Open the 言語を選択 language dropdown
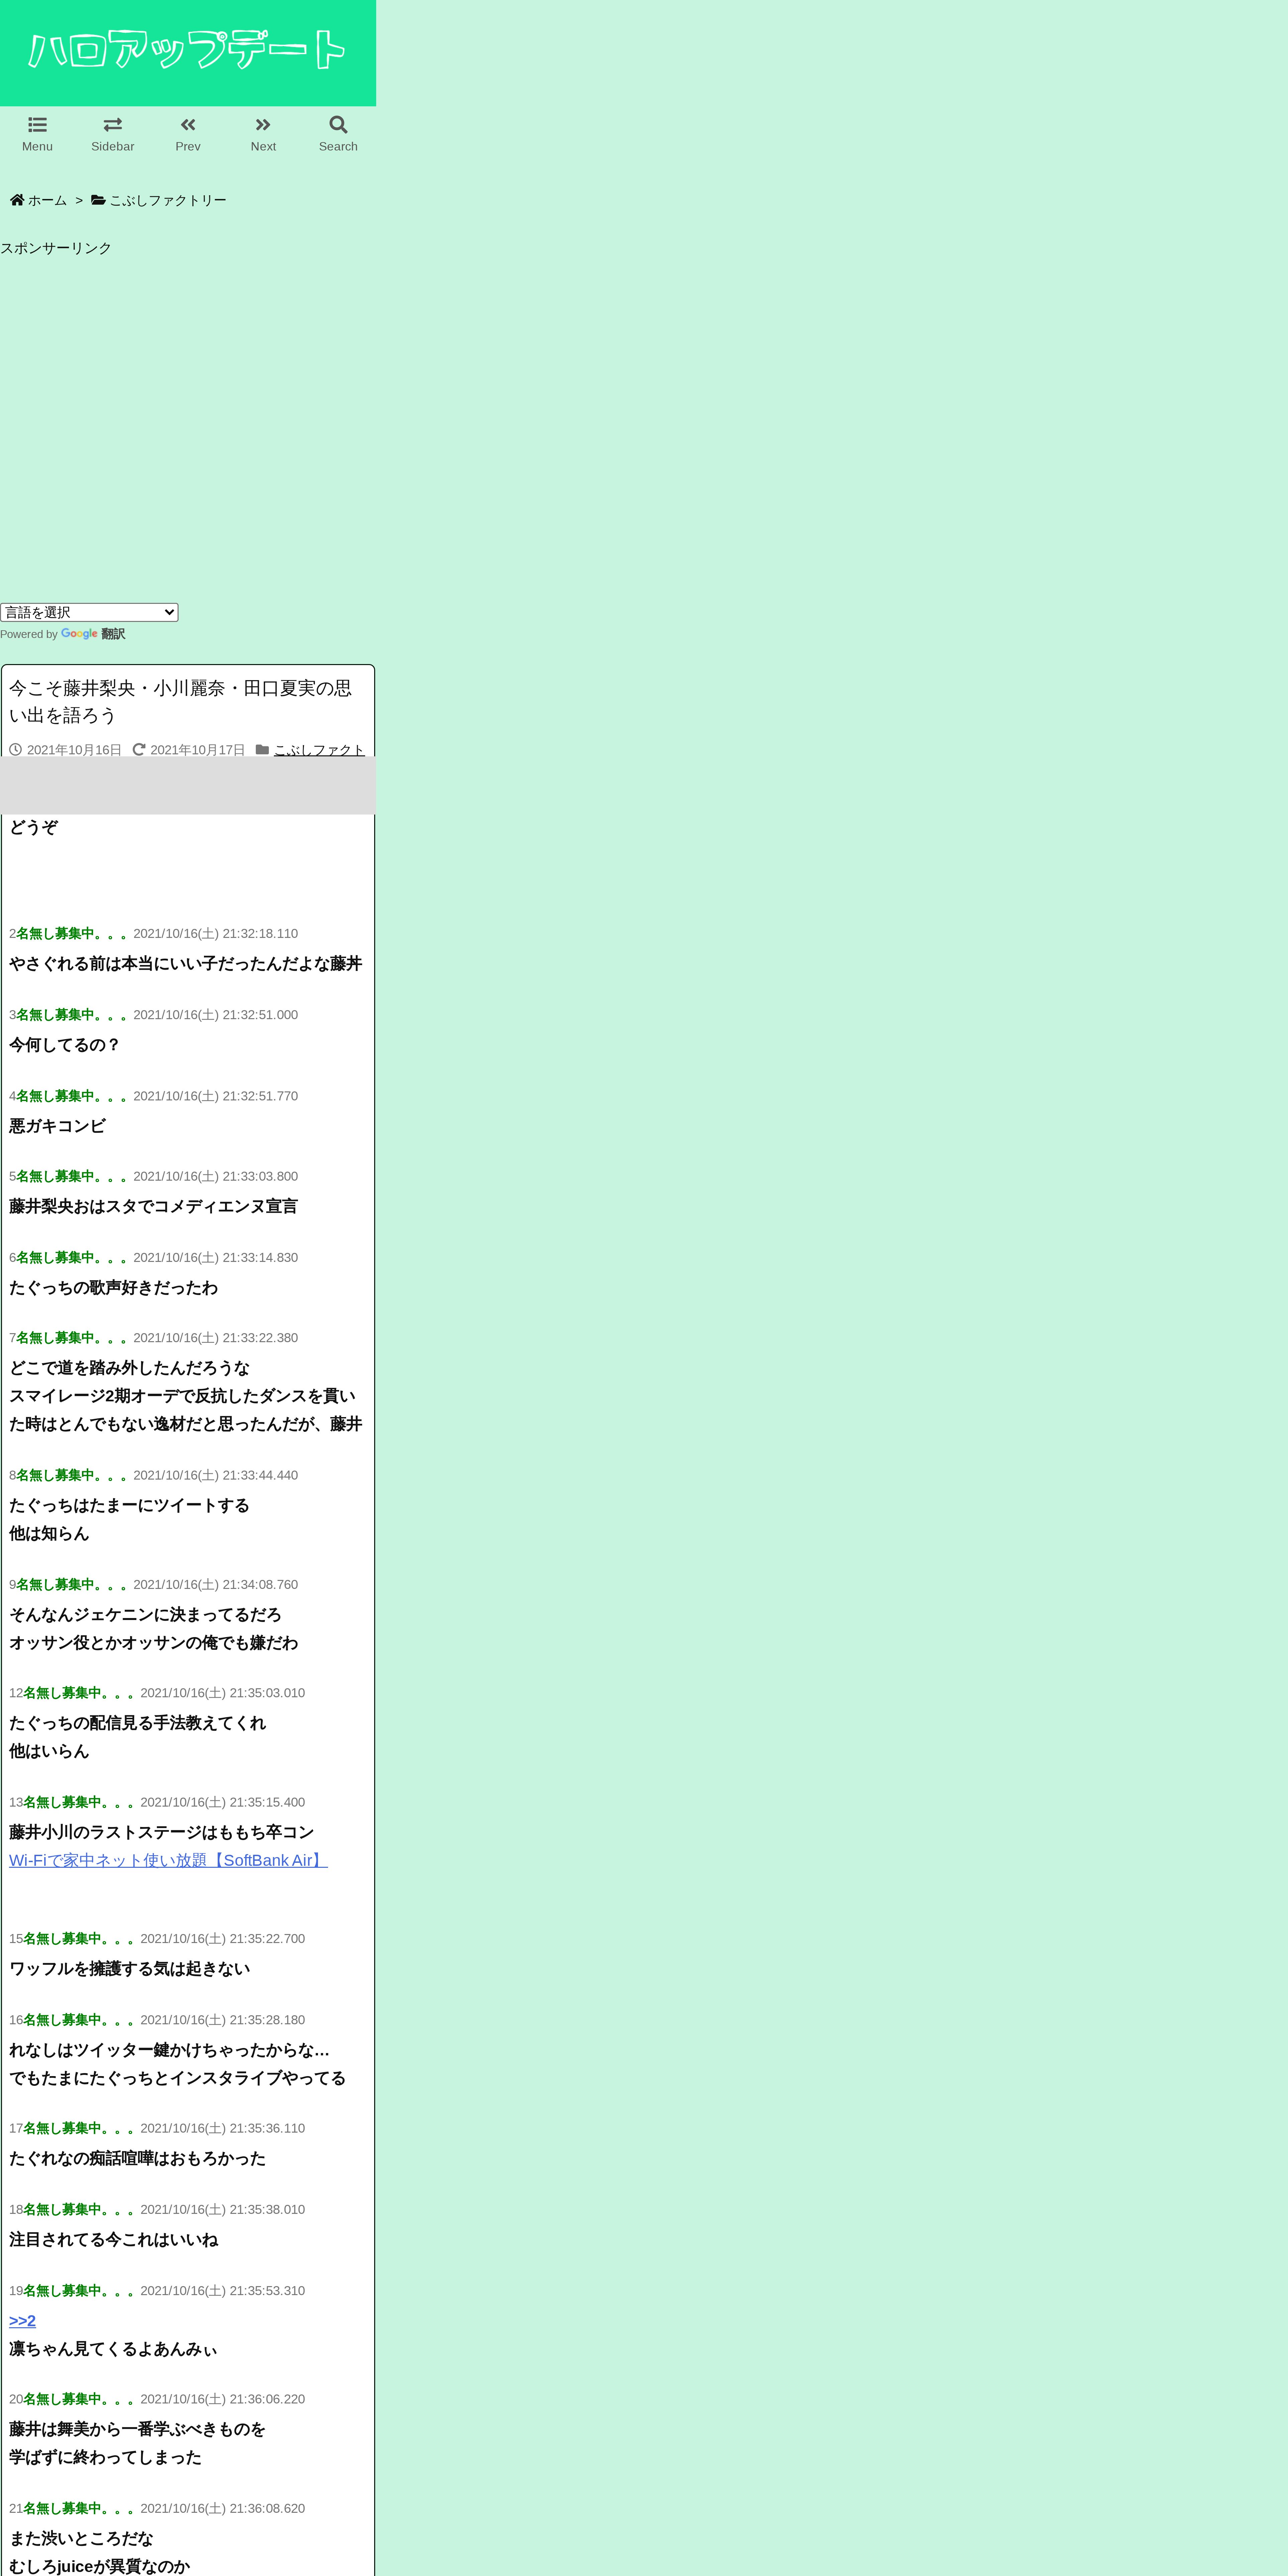Image resolution: width=1288 pixels, height=2576 pixels. click(89, 612)
